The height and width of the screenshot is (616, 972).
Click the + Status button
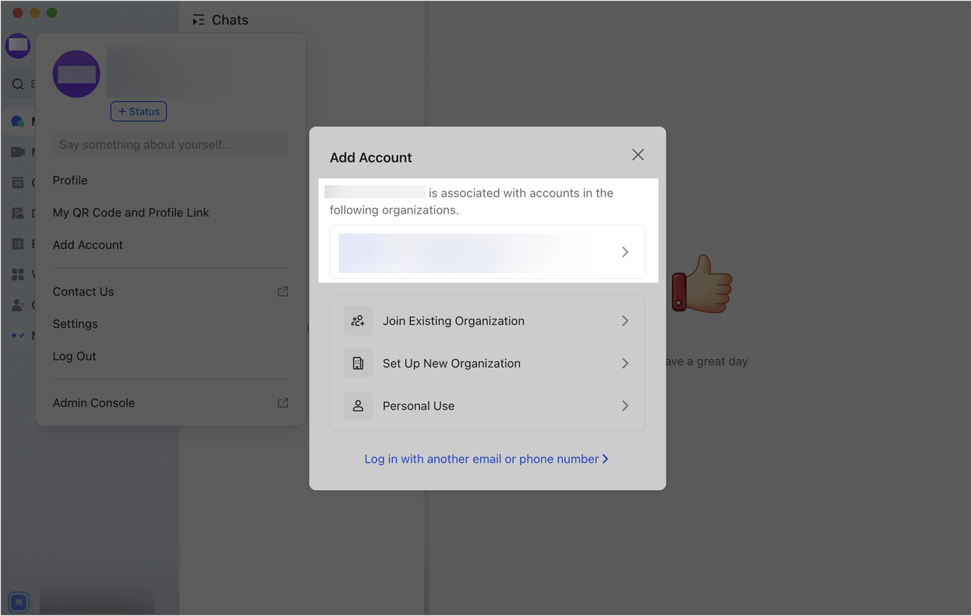point(138,111)
